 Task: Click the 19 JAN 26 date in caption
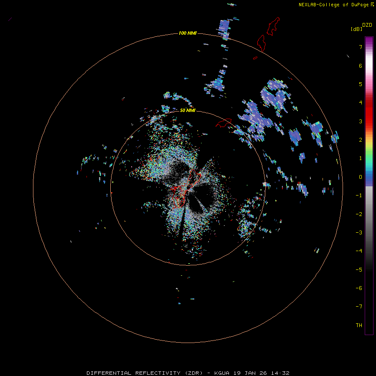(250, 373)
